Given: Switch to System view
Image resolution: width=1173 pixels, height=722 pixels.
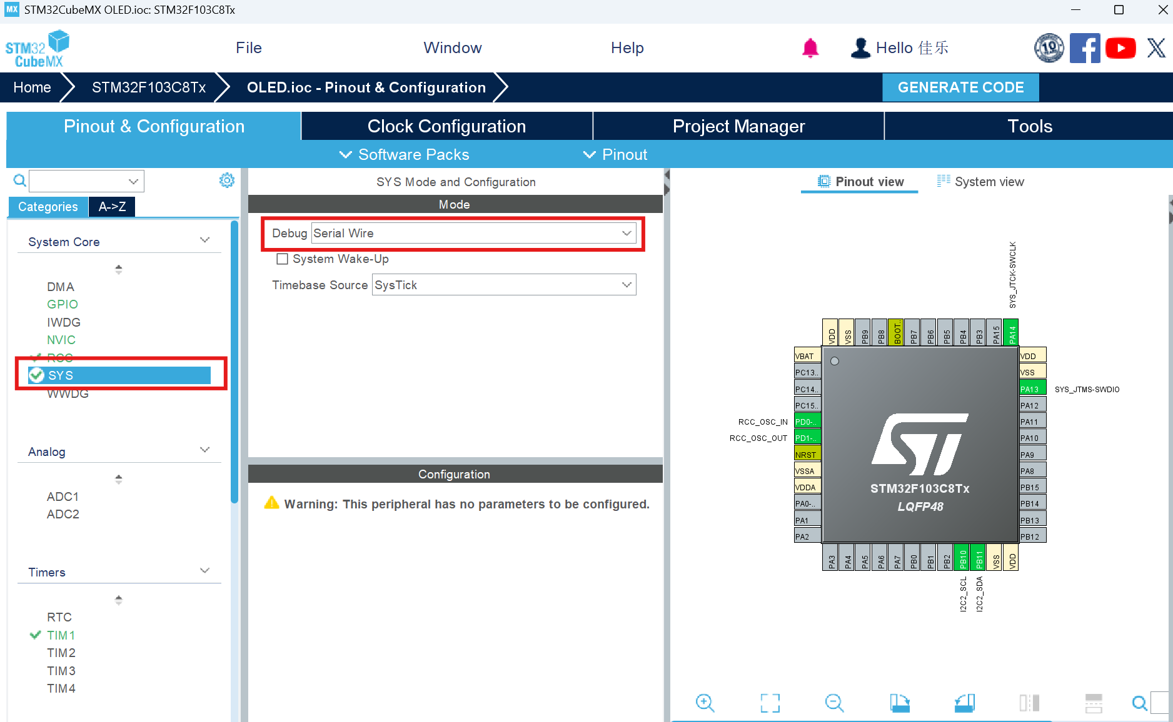Looking at the screenshot, I should point(980,182).
